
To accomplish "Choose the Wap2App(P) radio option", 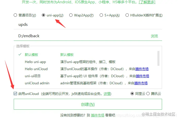I will pos(71,15).
